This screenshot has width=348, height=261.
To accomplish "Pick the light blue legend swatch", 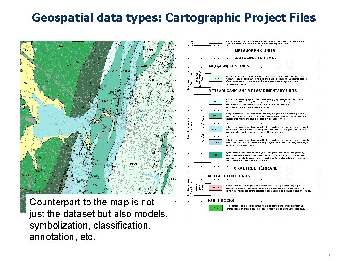I will click(x=216, y=142).
